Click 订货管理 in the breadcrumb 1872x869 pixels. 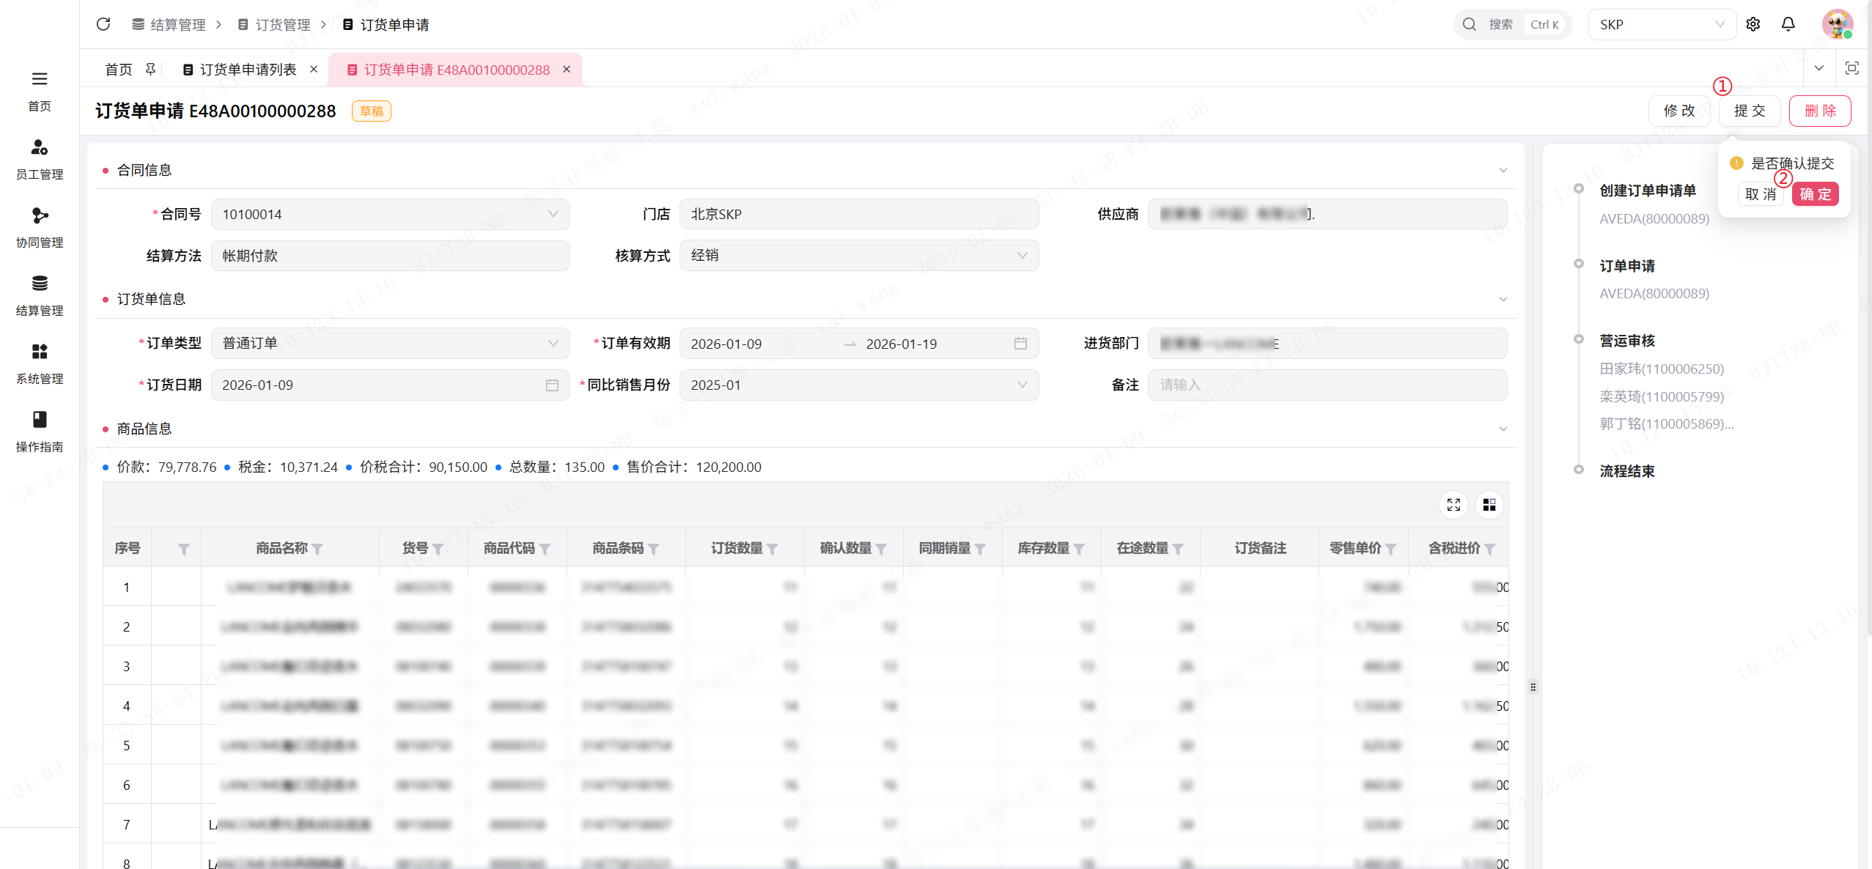pyautogui.click(x=282, y=24)
